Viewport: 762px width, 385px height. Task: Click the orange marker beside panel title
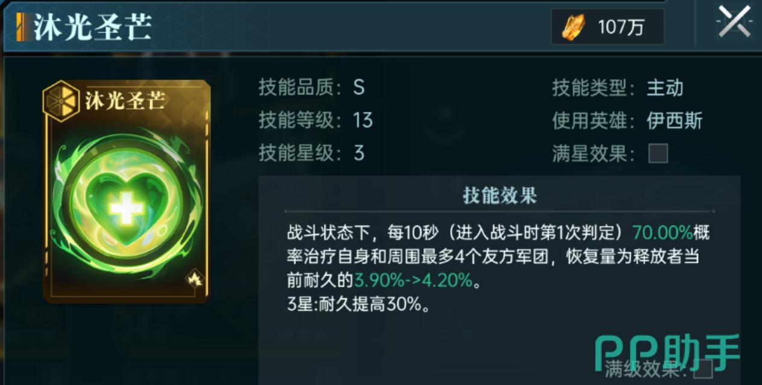[21, 28]
